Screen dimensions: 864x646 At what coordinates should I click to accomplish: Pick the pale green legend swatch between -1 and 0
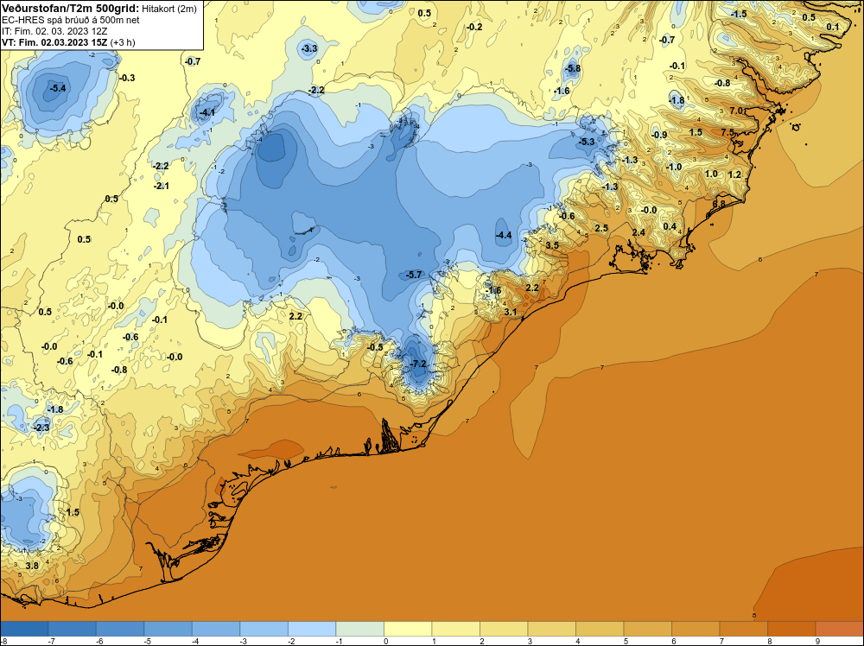[359, 629]
